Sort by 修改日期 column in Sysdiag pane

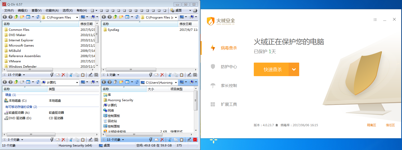[x=188, y=24]
